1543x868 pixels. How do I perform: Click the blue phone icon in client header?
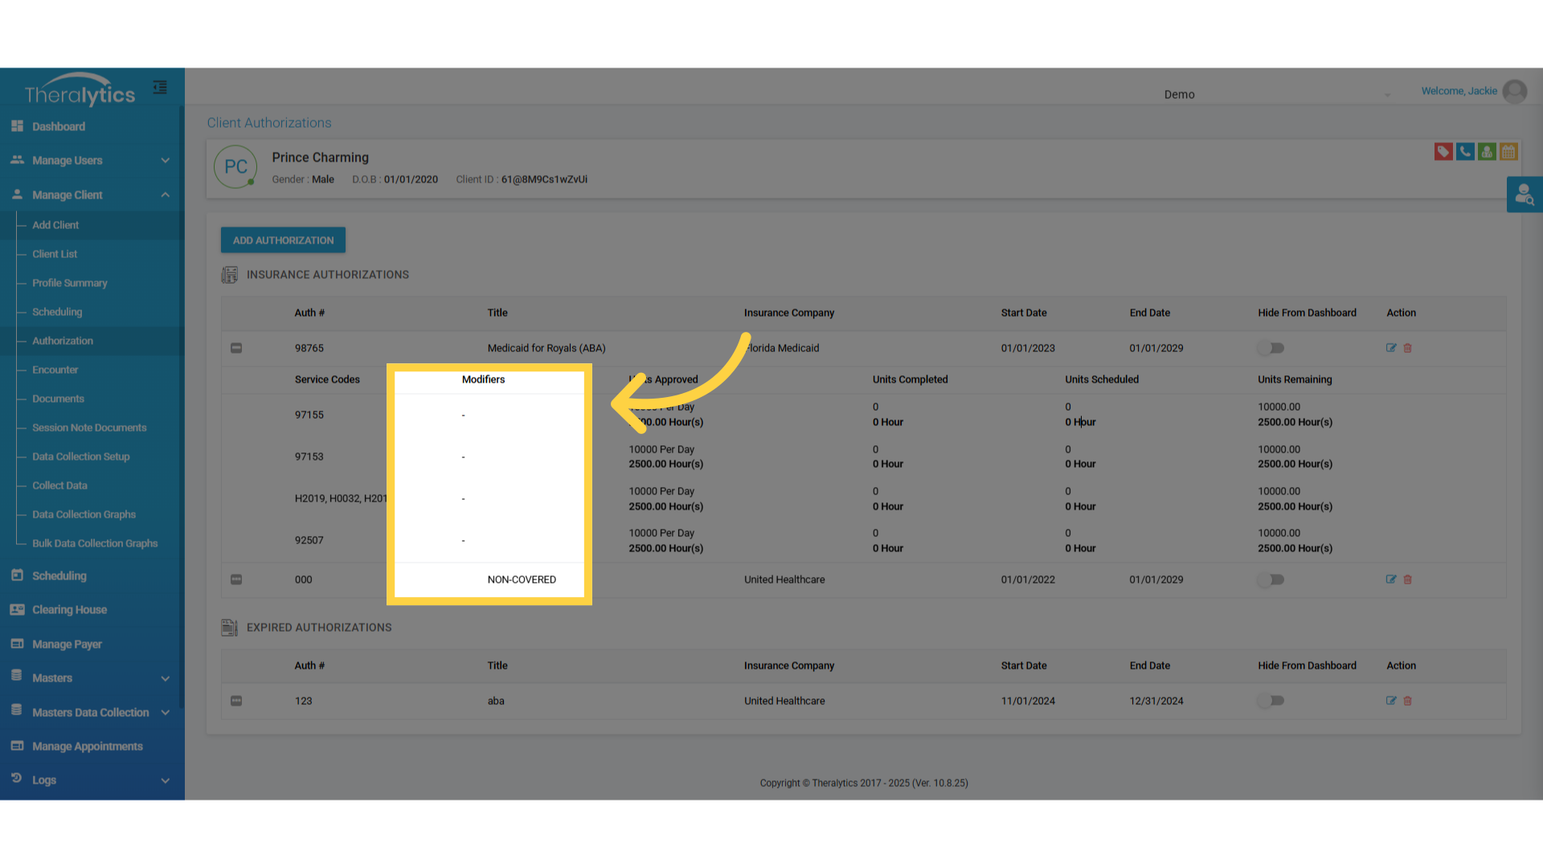coord(1465,151)
